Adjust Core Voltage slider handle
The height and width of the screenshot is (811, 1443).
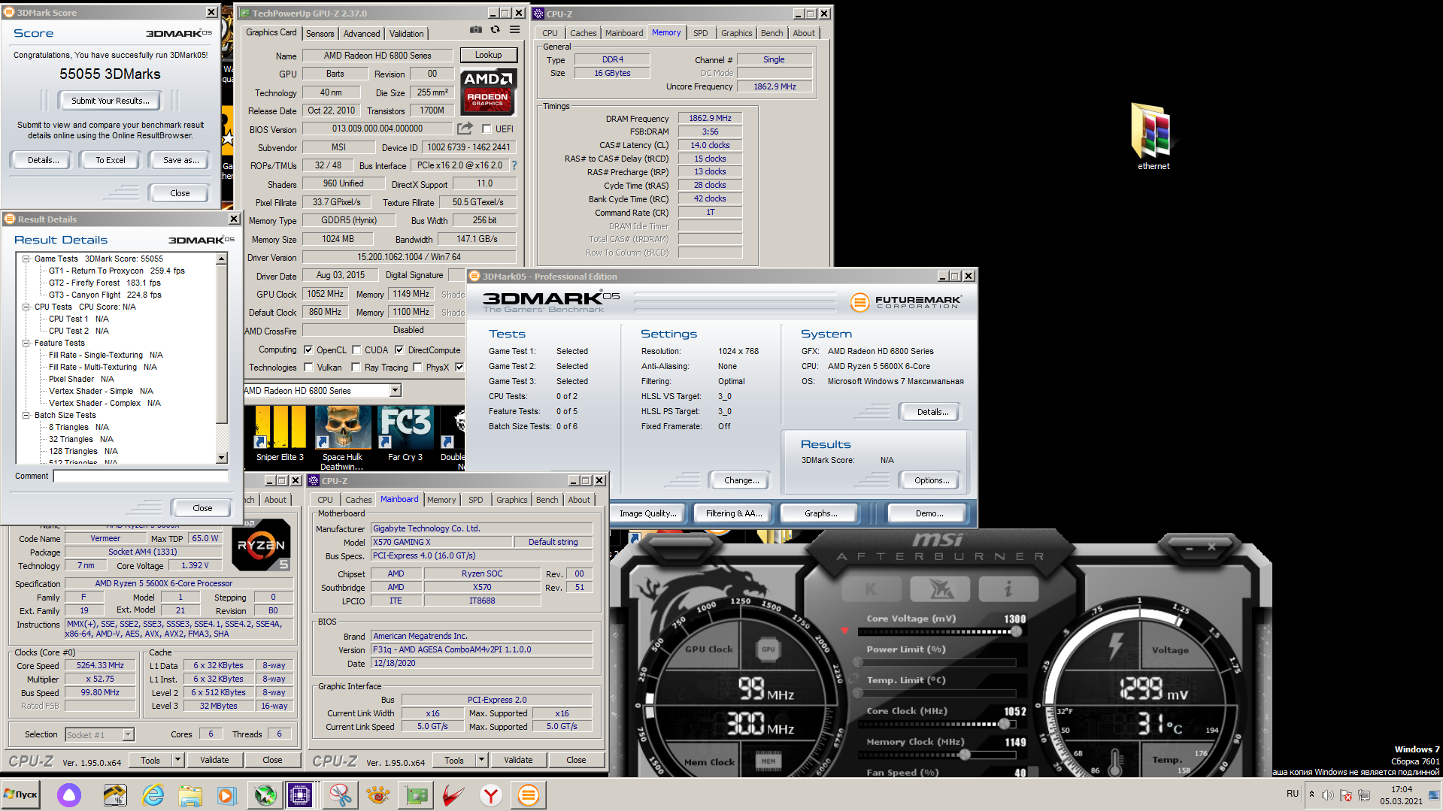point(1017,631)
